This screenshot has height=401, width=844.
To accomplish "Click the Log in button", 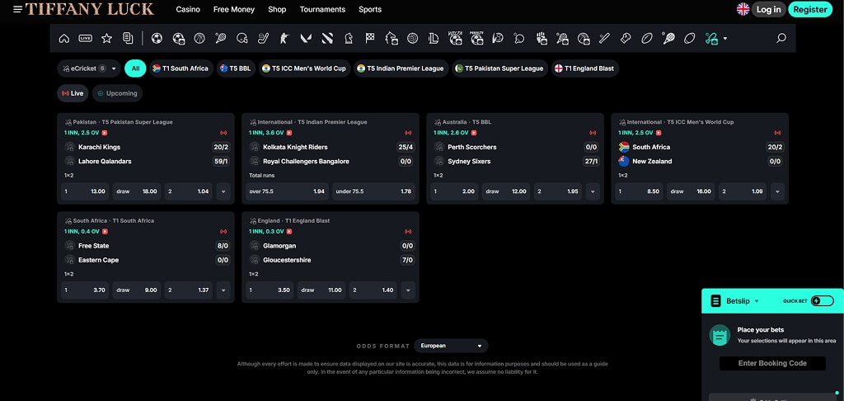I will 769,9.
